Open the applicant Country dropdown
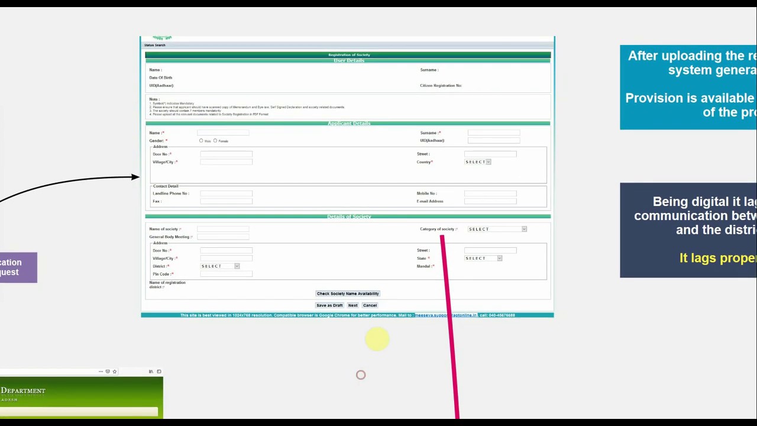The width and height of the screenshot is (757, 426). pos(478,162)
